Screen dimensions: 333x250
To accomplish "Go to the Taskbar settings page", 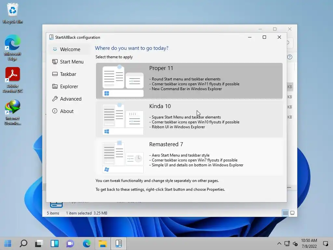I will coord(70,74).
